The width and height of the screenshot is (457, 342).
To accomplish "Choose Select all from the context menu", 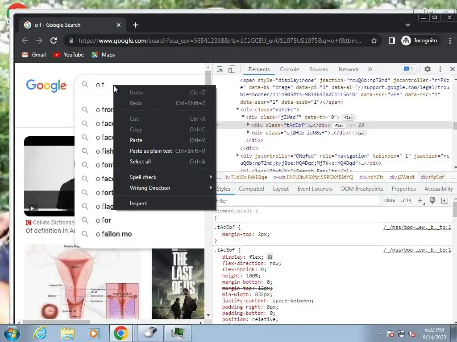I will (x=165, y=162).
